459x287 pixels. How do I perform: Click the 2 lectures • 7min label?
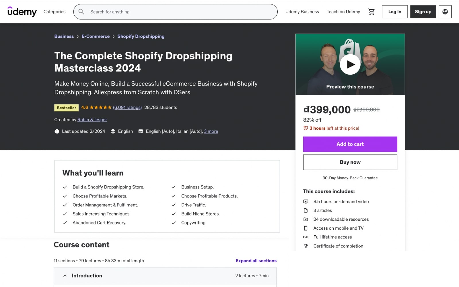pyautogui.click(x=252, y=276)
